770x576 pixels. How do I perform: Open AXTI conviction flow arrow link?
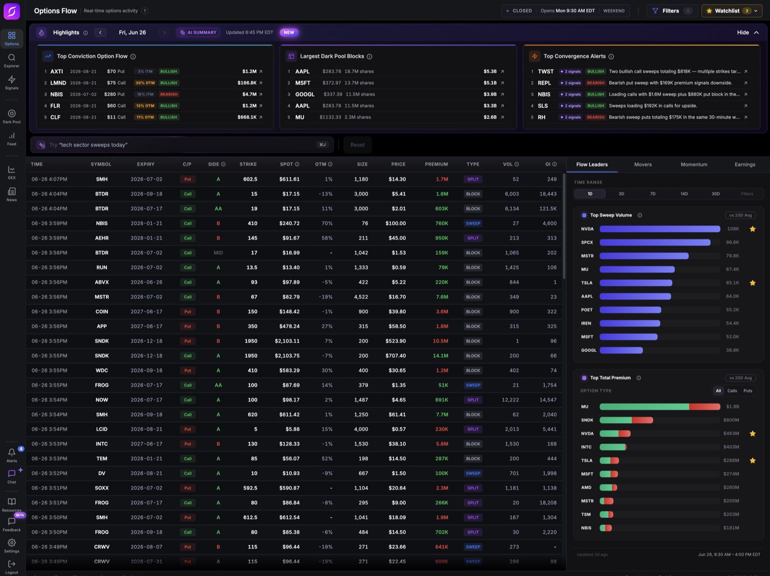261,72
